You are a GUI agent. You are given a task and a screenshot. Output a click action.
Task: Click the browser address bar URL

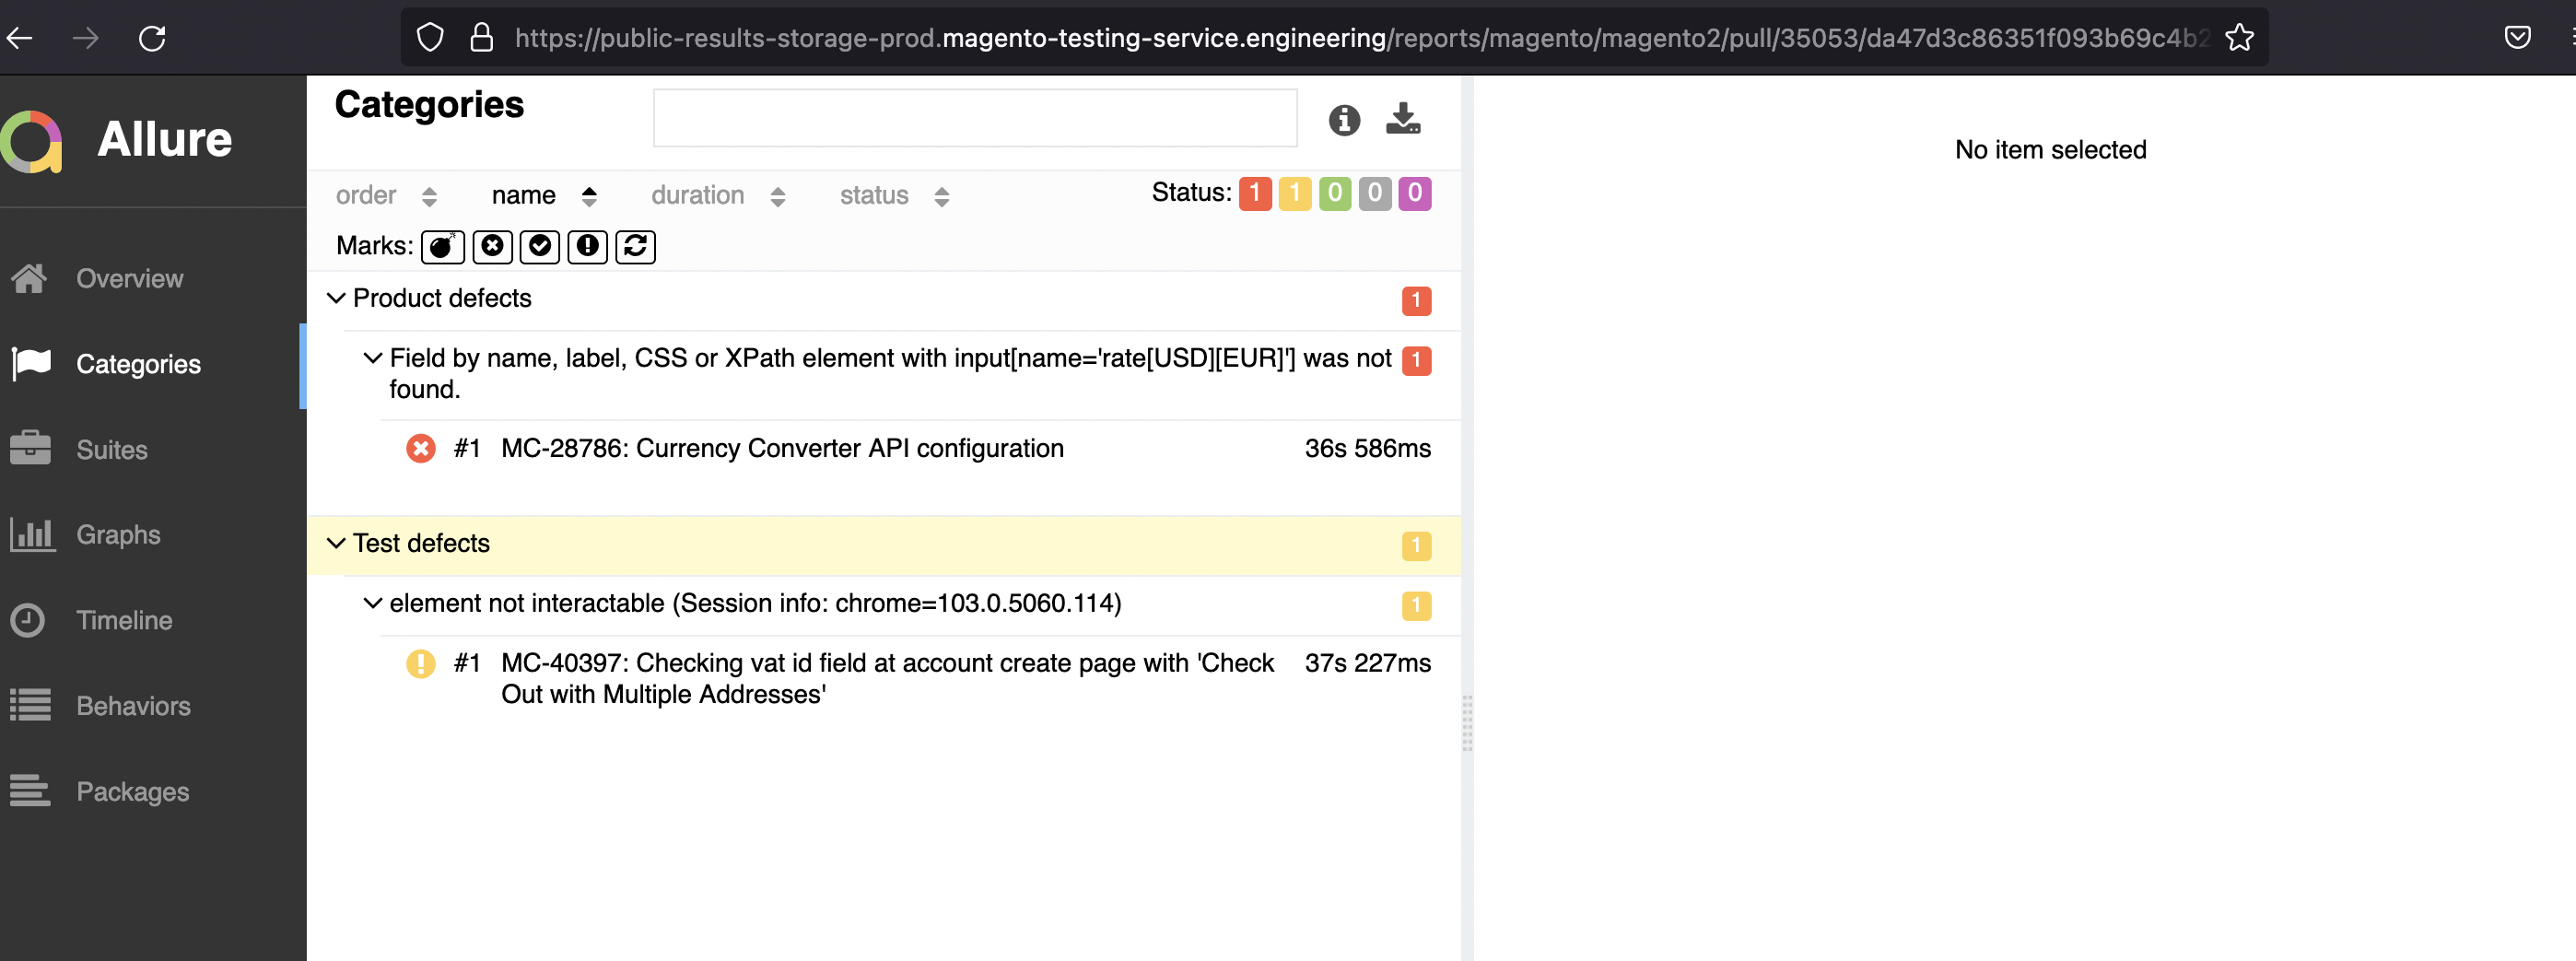(1362, 38)
